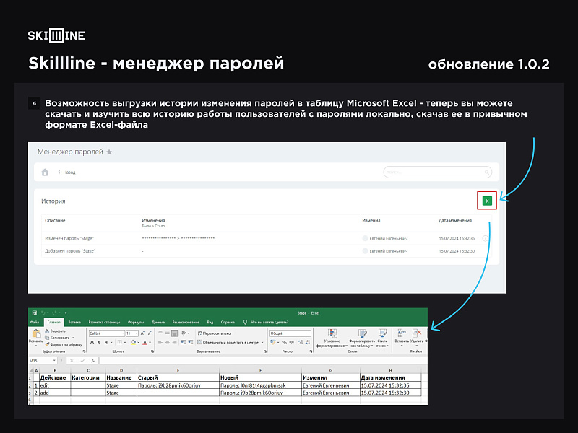Open the Формулы ribbon tab

tap(135, 322)
